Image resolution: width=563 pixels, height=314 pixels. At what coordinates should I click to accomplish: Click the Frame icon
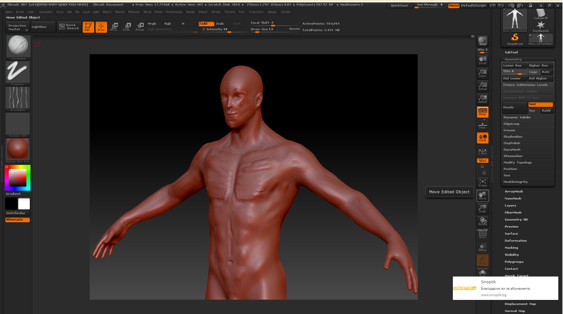coord(483,183)
